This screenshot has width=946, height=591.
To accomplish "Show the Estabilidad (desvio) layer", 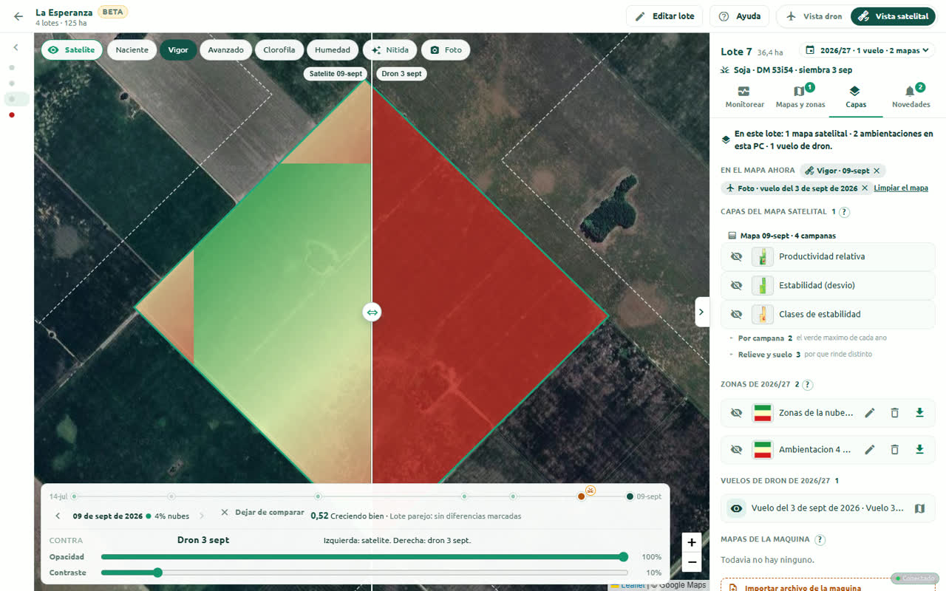I will 736,285.
